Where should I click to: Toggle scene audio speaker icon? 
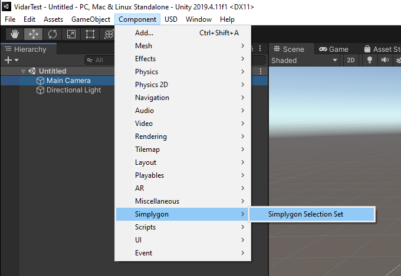click(385, 60)
